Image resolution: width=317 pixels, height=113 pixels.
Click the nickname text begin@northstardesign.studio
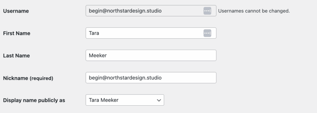tap(125, 78)
